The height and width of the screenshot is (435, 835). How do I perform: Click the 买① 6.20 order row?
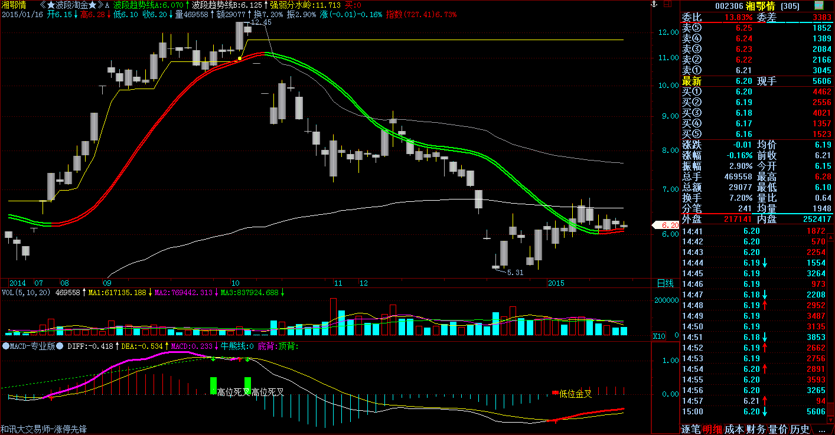[x=756, y=91]
